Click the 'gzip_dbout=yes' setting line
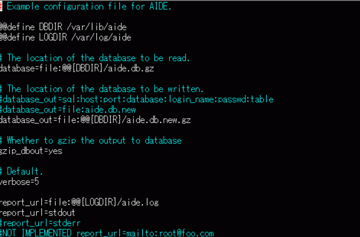360x237 pixels. (31, 151)
